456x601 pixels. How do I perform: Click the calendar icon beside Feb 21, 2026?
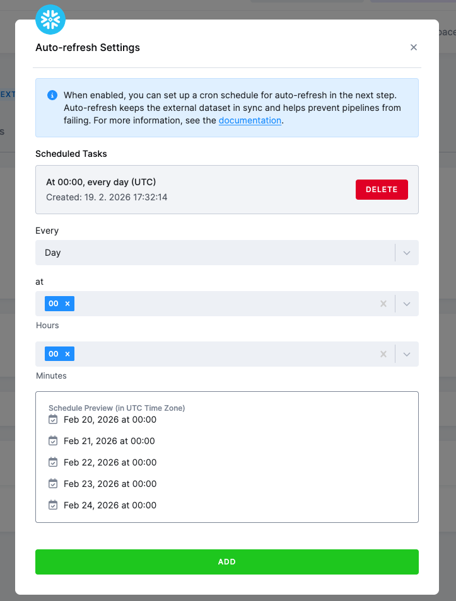(53, 441)
